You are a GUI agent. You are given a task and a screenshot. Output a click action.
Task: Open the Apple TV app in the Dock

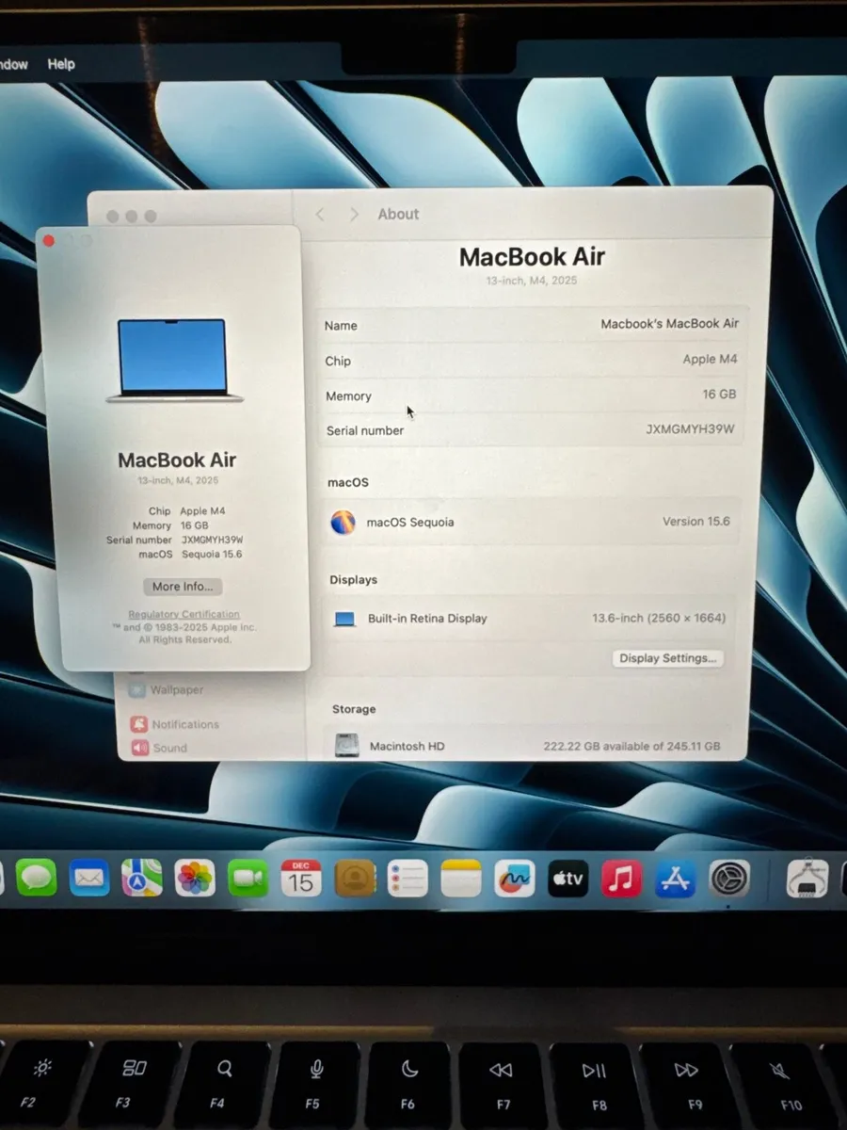tap(567, 878)
